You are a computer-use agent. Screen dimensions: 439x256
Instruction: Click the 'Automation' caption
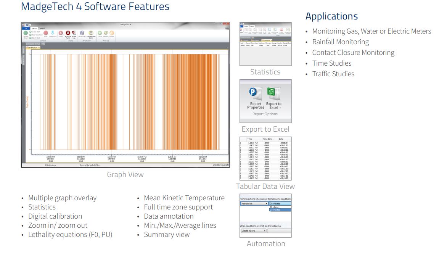tap(266, 243)
